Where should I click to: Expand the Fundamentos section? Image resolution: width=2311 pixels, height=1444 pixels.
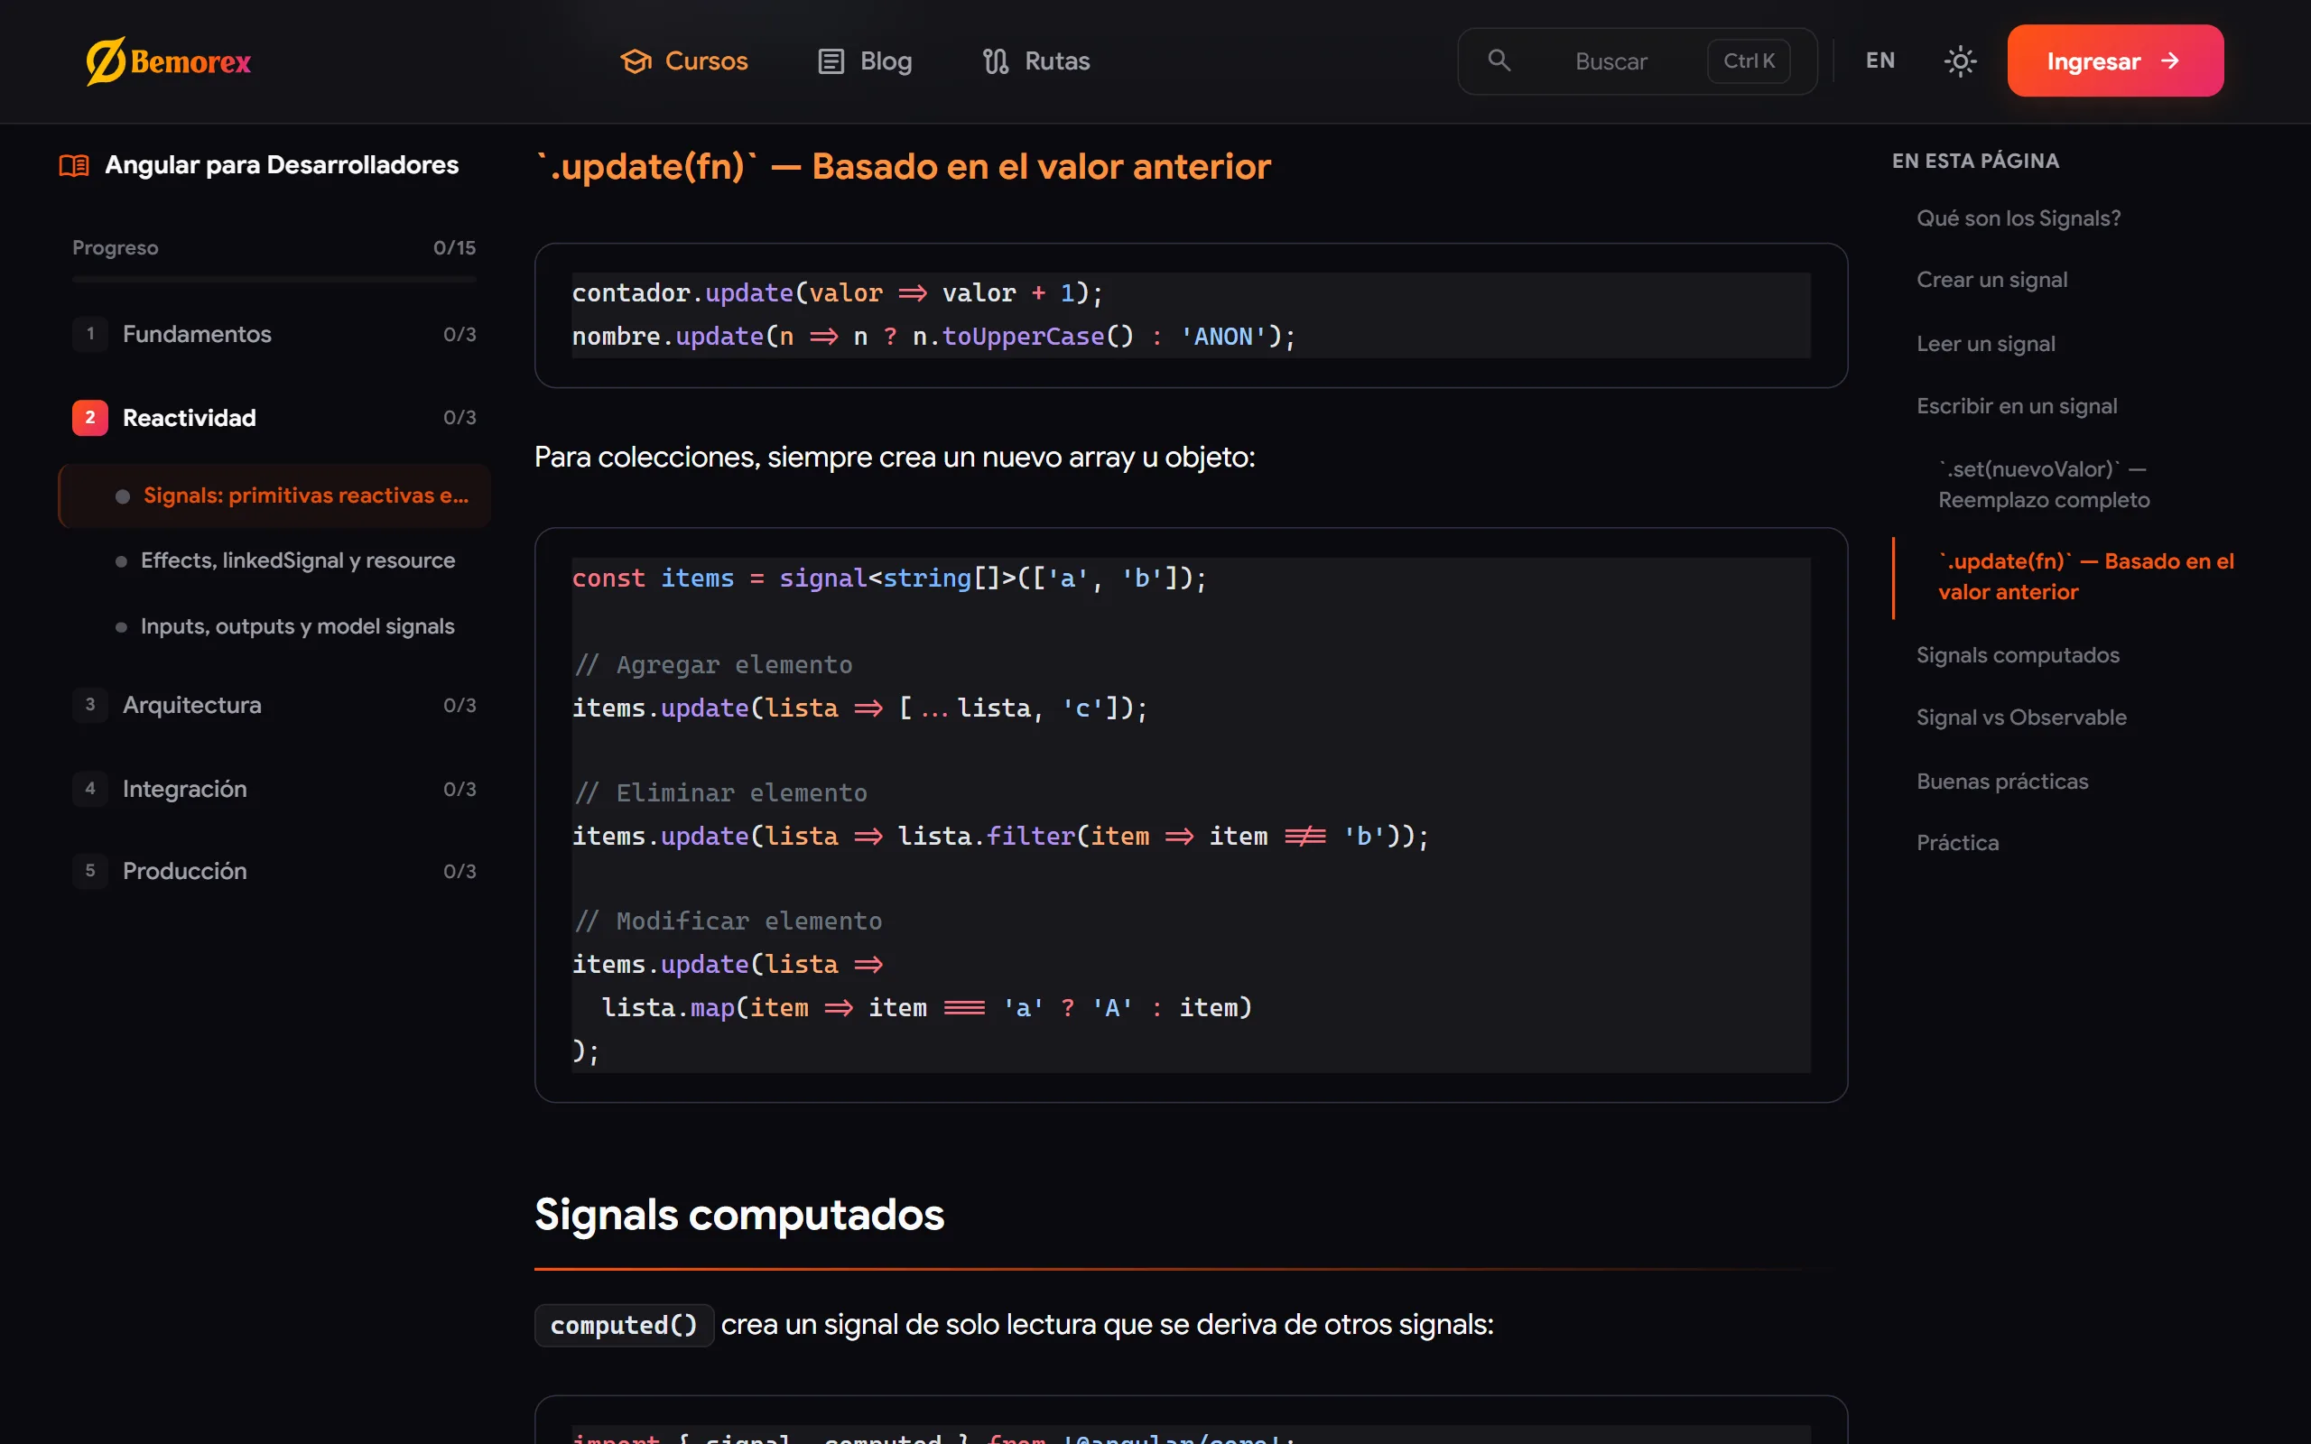point(274,334)
